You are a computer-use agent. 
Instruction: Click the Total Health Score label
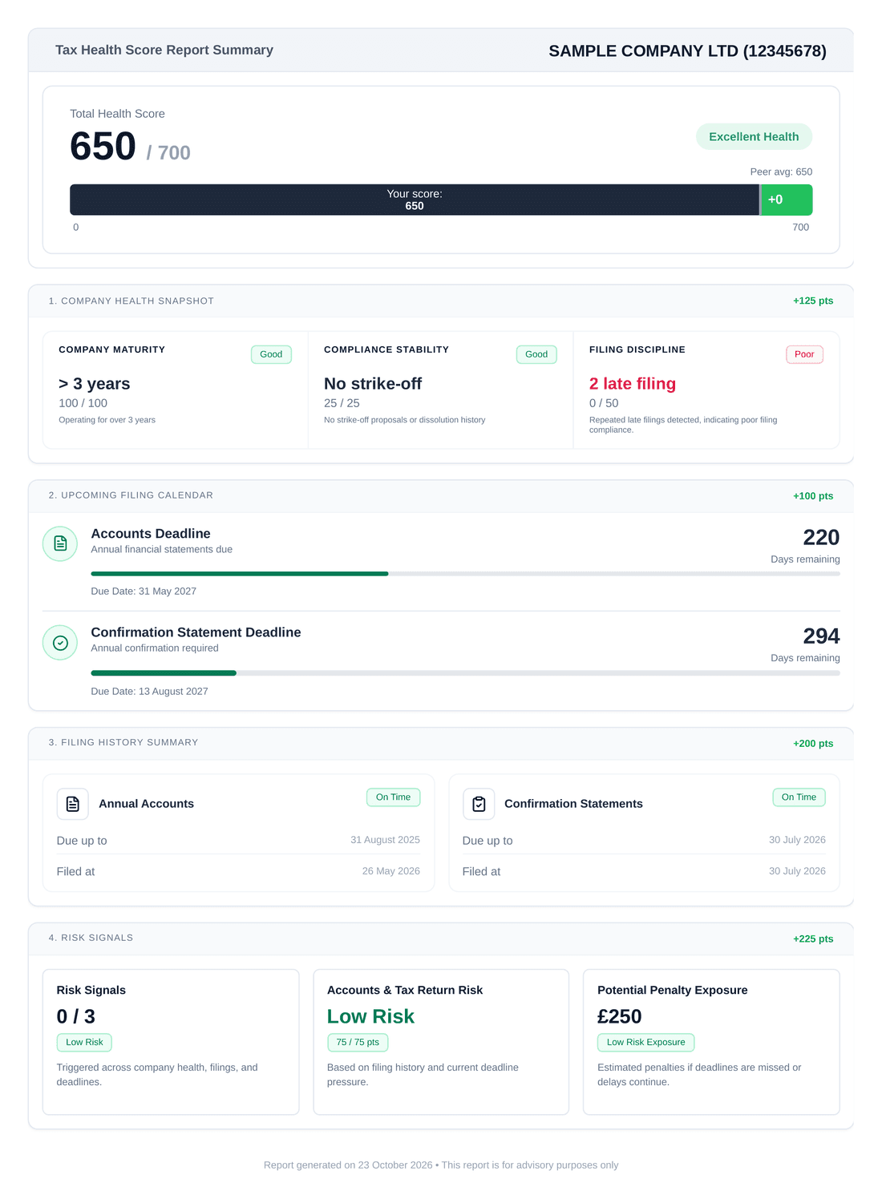tap(117, 114)
